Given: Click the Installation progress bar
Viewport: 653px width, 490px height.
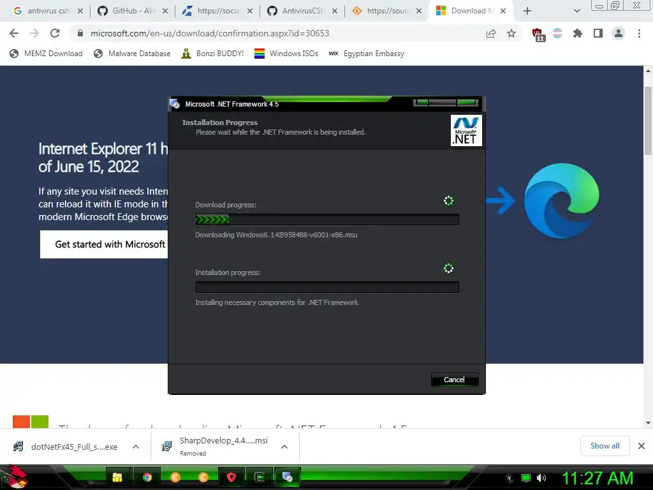Looking at the screenshot, I should 327,287.
